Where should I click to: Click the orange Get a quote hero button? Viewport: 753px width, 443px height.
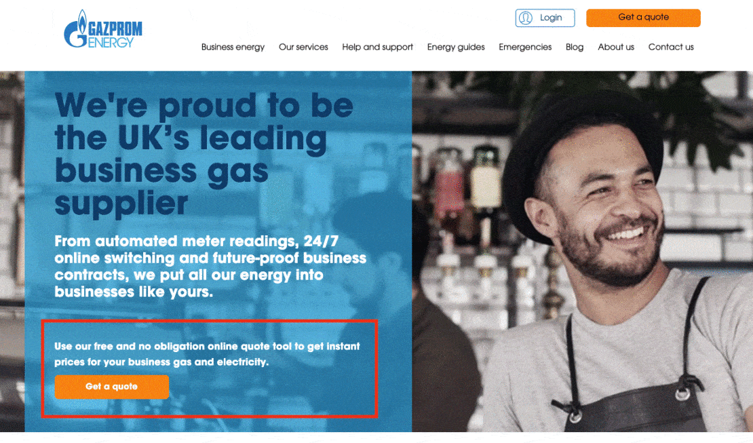(x=111, y=387)
